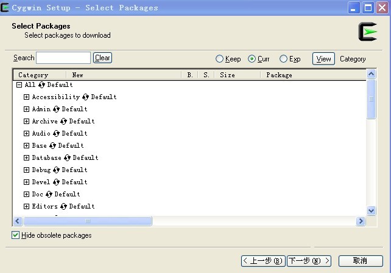Click the cycle icon in Doc row

(49, 195)
